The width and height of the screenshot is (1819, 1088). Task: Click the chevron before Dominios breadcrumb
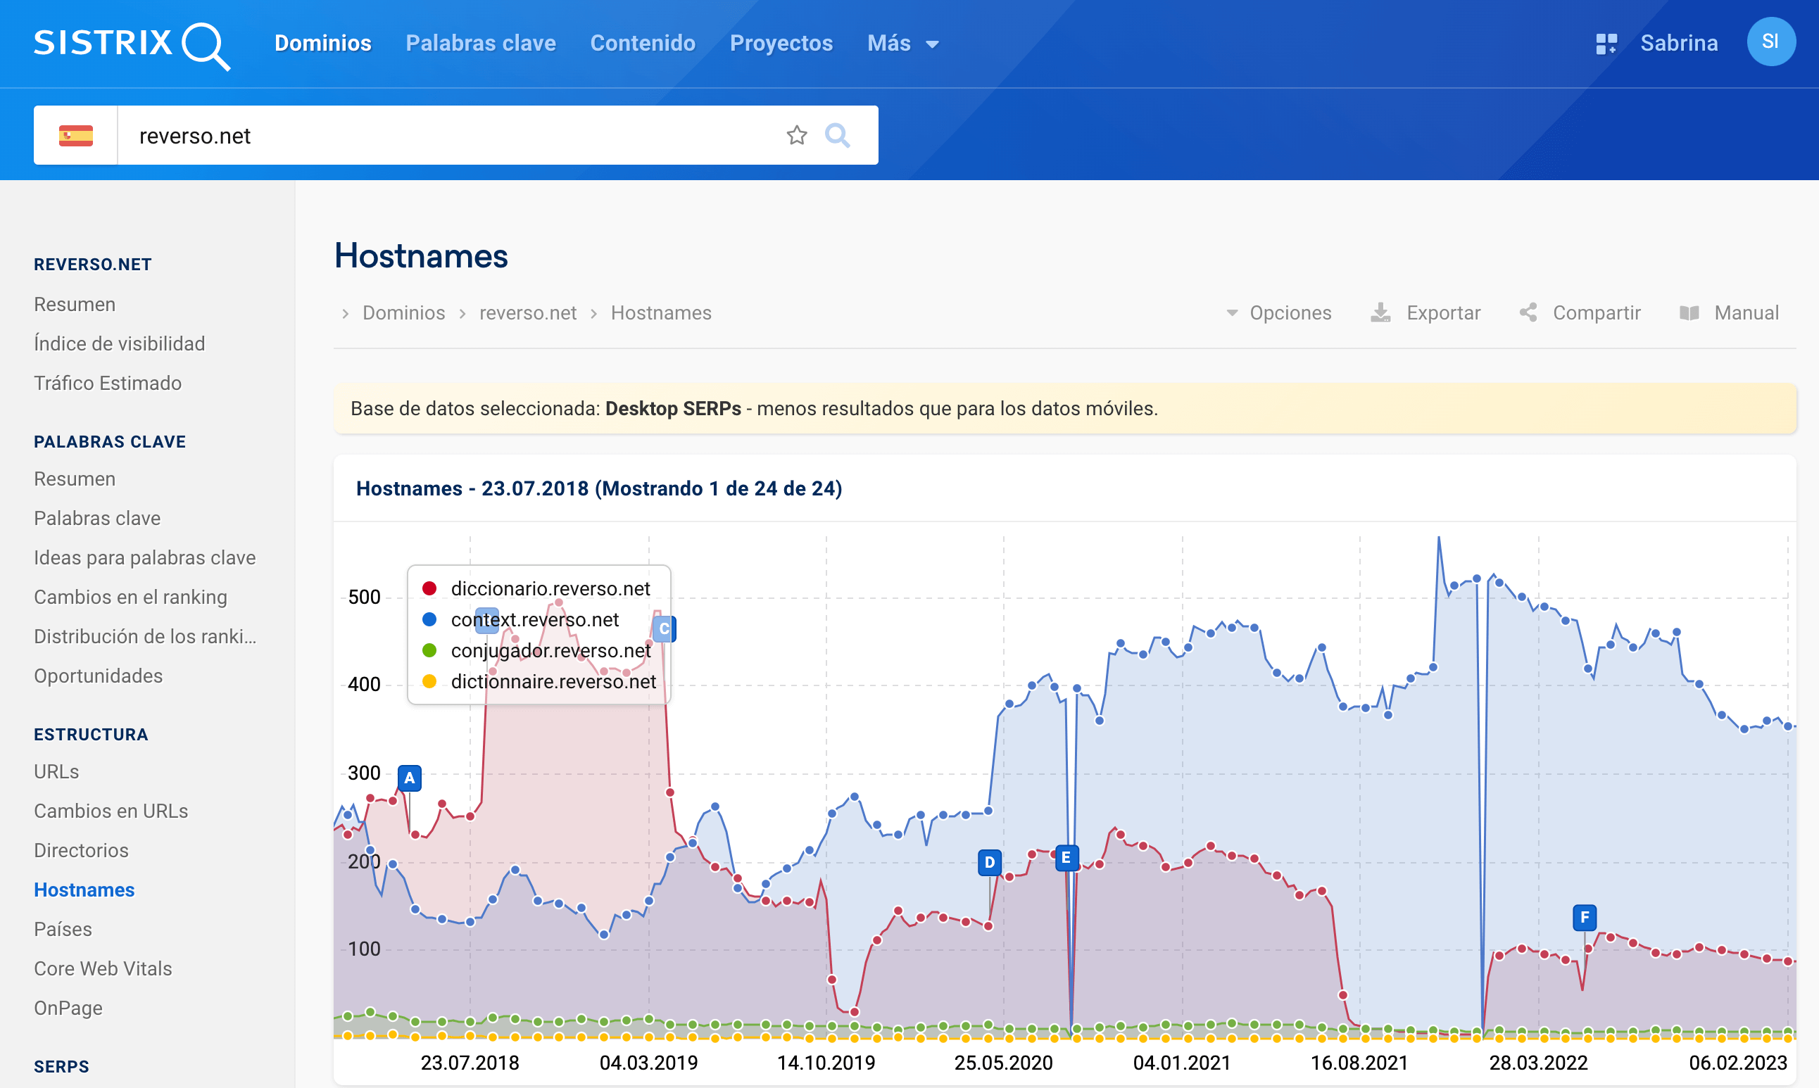pyautogui.click(x=346, y=314)
